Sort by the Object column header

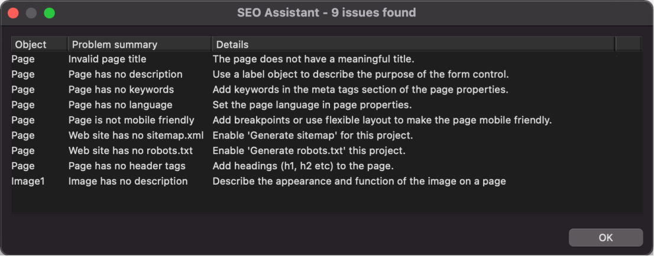pyautogui.click(x=39, y=45)
